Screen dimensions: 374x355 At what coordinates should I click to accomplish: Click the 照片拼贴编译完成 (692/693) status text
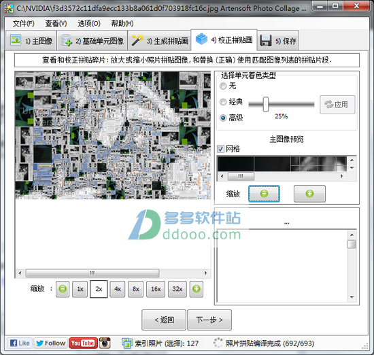[270, 343]
